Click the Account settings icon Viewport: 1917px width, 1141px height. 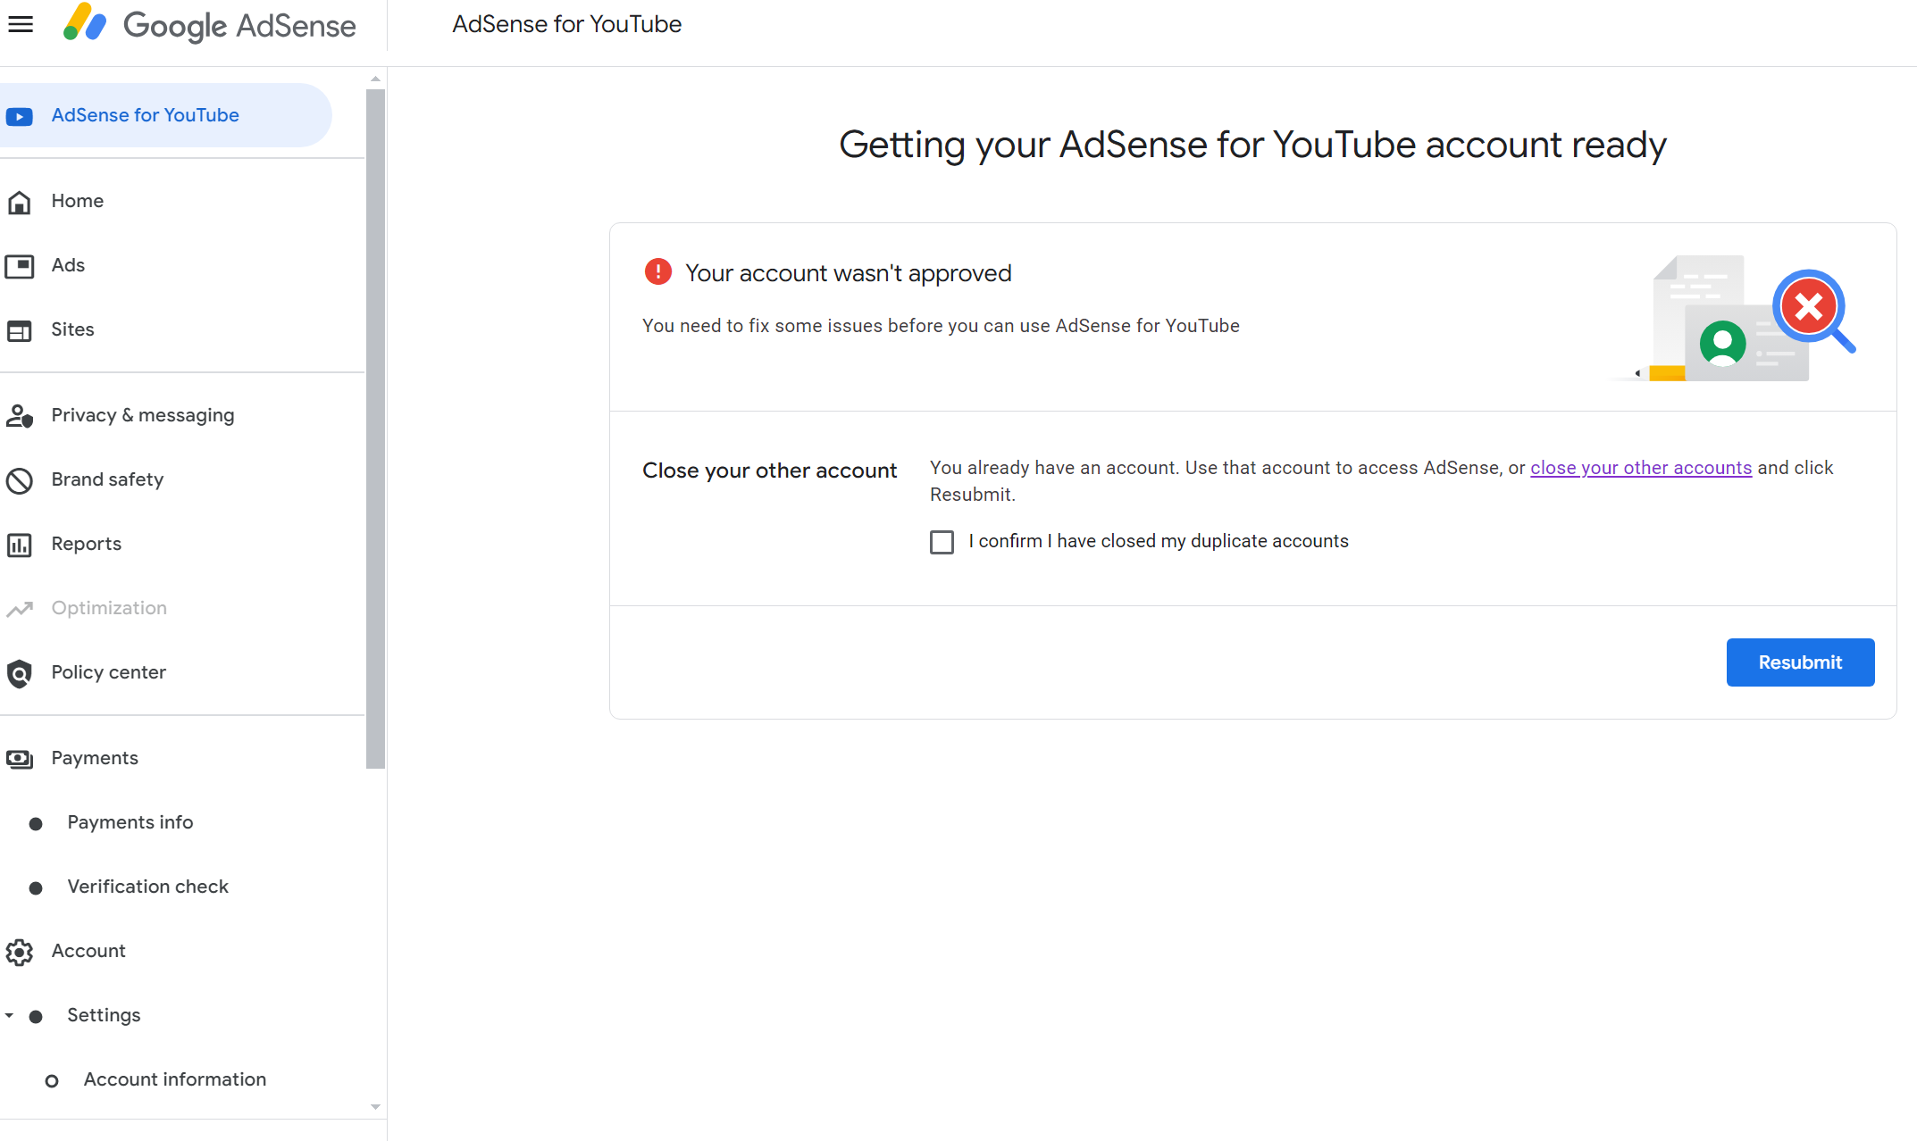coord(21,951)
